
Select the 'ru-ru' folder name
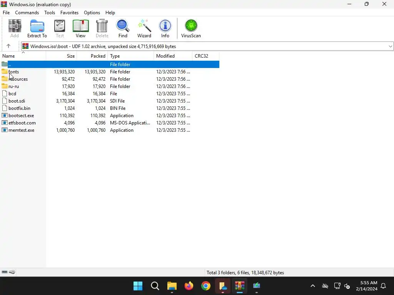13,86
